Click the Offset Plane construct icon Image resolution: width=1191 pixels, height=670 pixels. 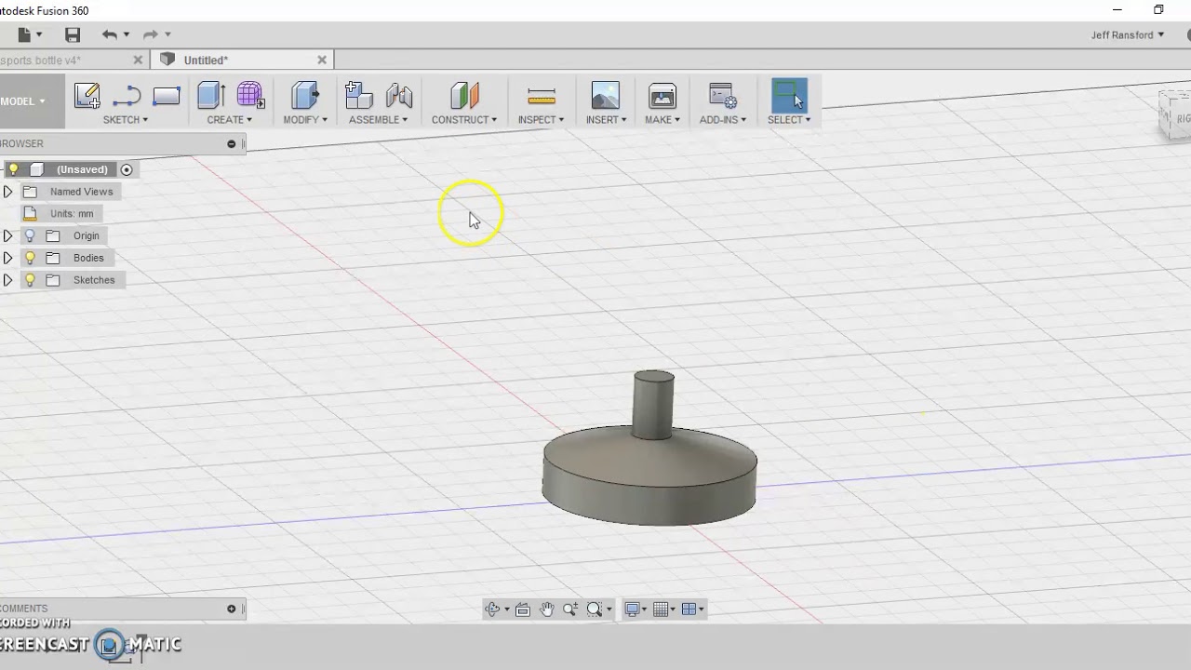tap(464, 96)
